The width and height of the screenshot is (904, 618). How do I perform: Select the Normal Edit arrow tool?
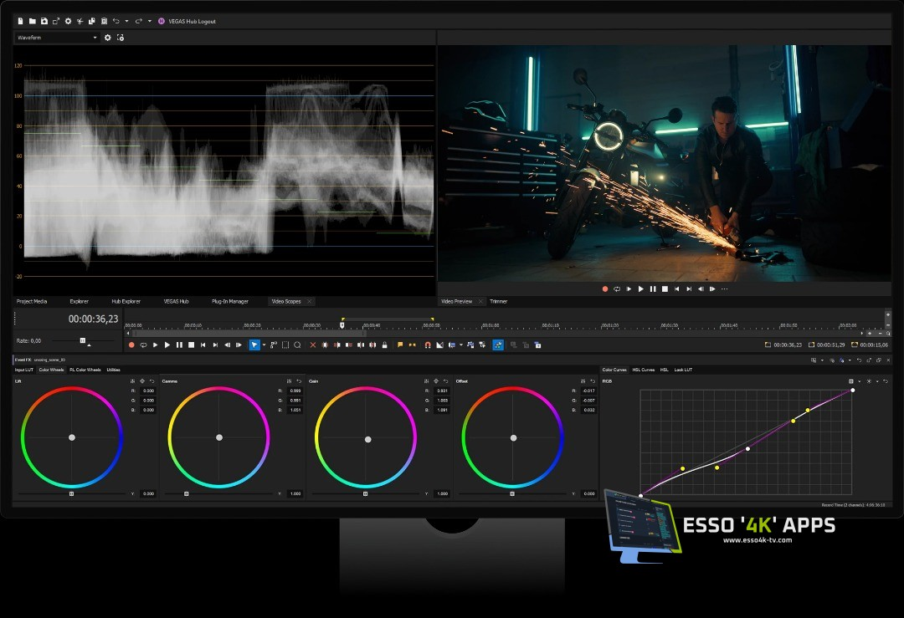pyautogui.click(x=254, y=345)
